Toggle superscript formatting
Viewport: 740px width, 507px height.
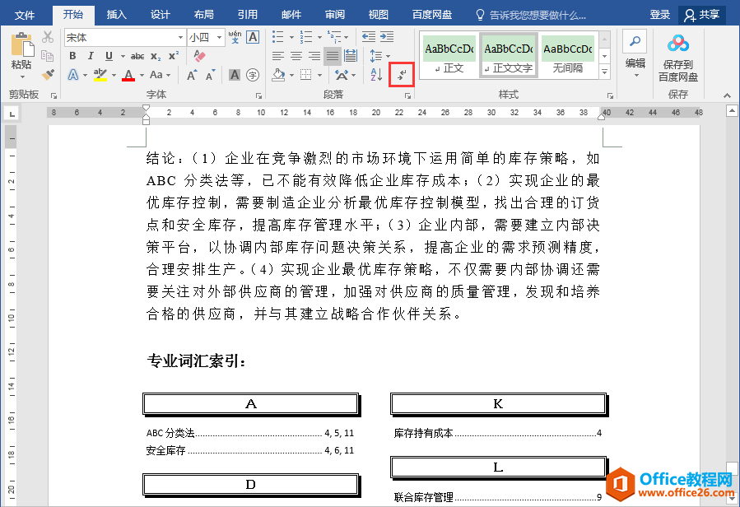(174, 56)
